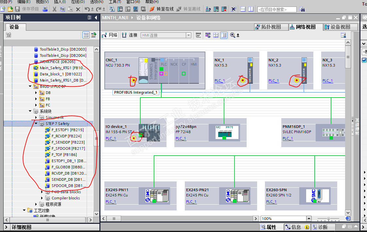Click the project tree column view icon

click(89, 18)
